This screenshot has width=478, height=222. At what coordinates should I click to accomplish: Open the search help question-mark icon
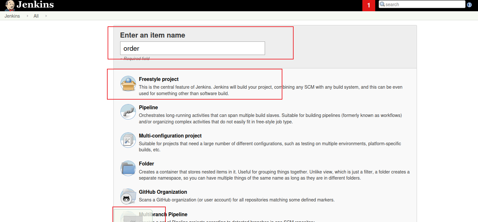click(x=469, y=5)
